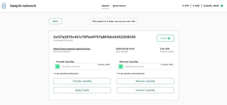This screenshot has width=227, height=105.
Task: Click the thumbs-up icon in Active badge
Action: [169, 38]
